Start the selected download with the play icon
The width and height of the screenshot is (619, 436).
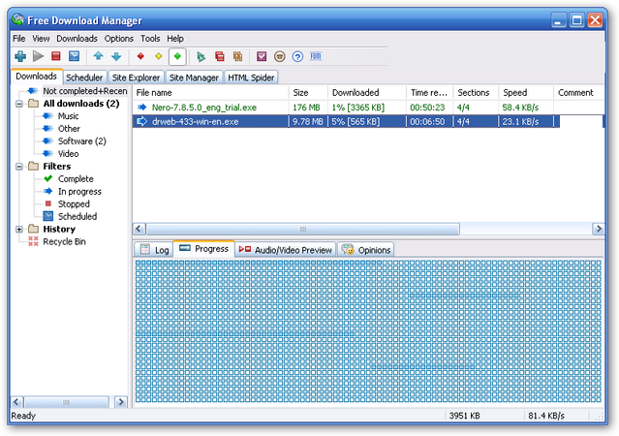tap(39, 56)
